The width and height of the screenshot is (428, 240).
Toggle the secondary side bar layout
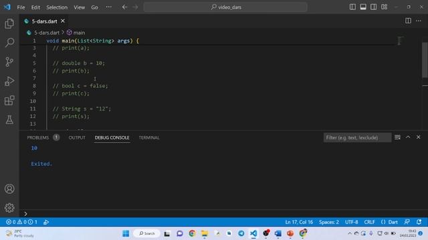(x=373, y=7)
